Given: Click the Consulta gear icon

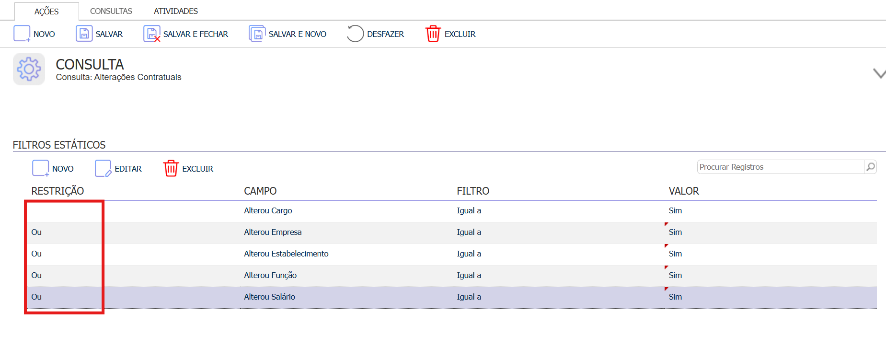Looking at the screenshot, I should click(x=29, y=70).
